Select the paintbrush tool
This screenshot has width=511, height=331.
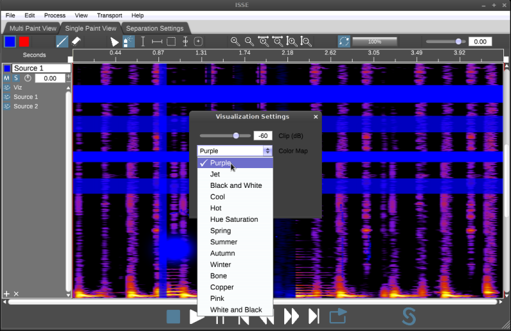[62, 42]
